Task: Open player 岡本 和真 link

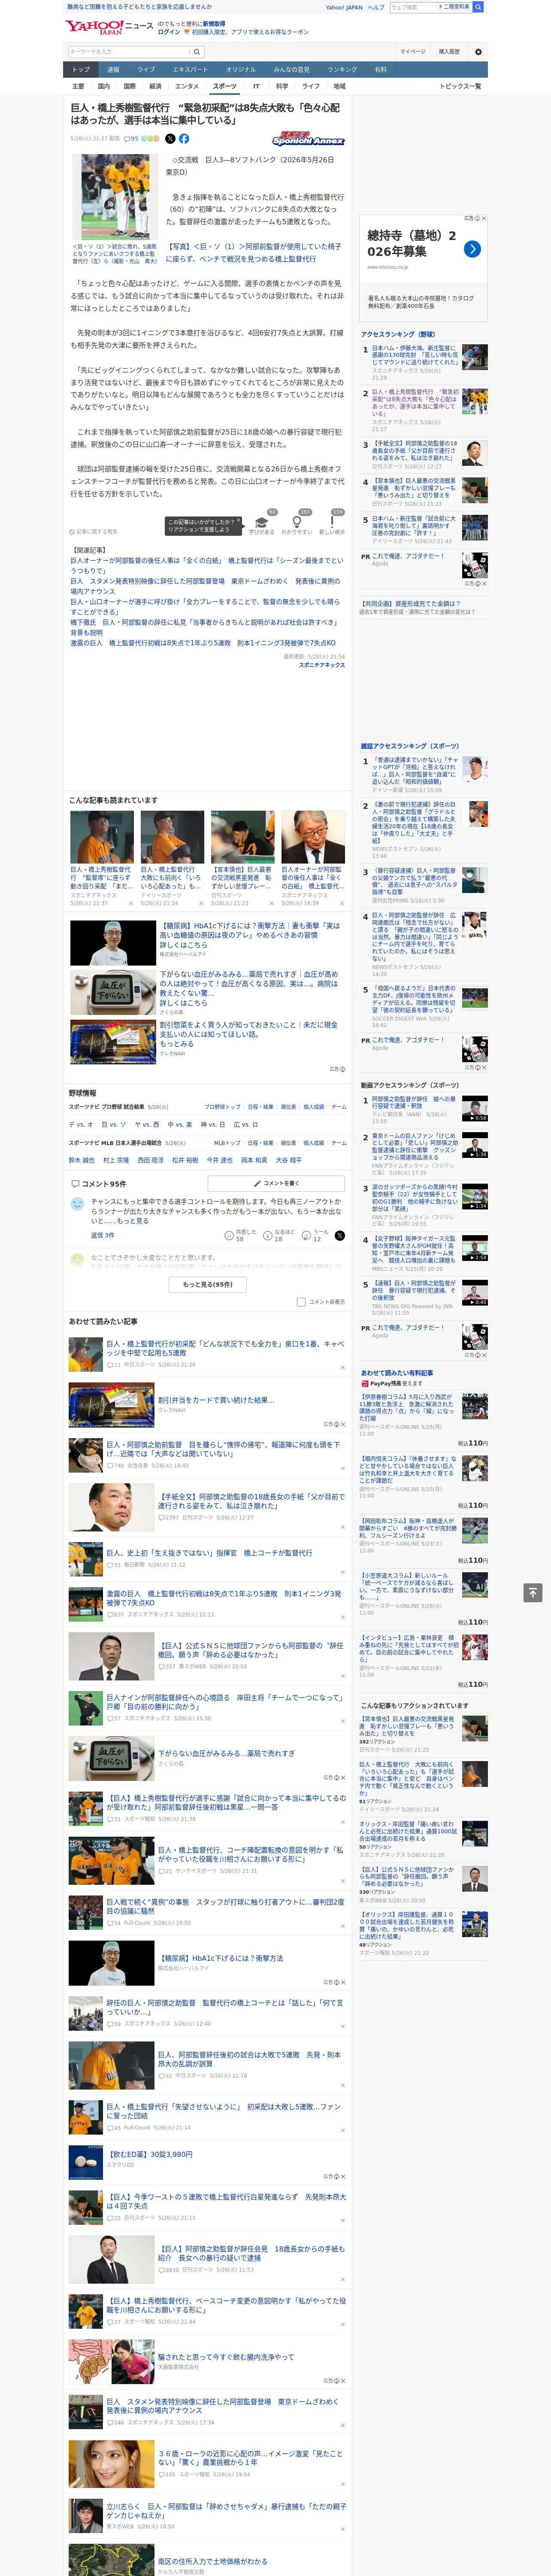Action: click(x=253, y=1160)
